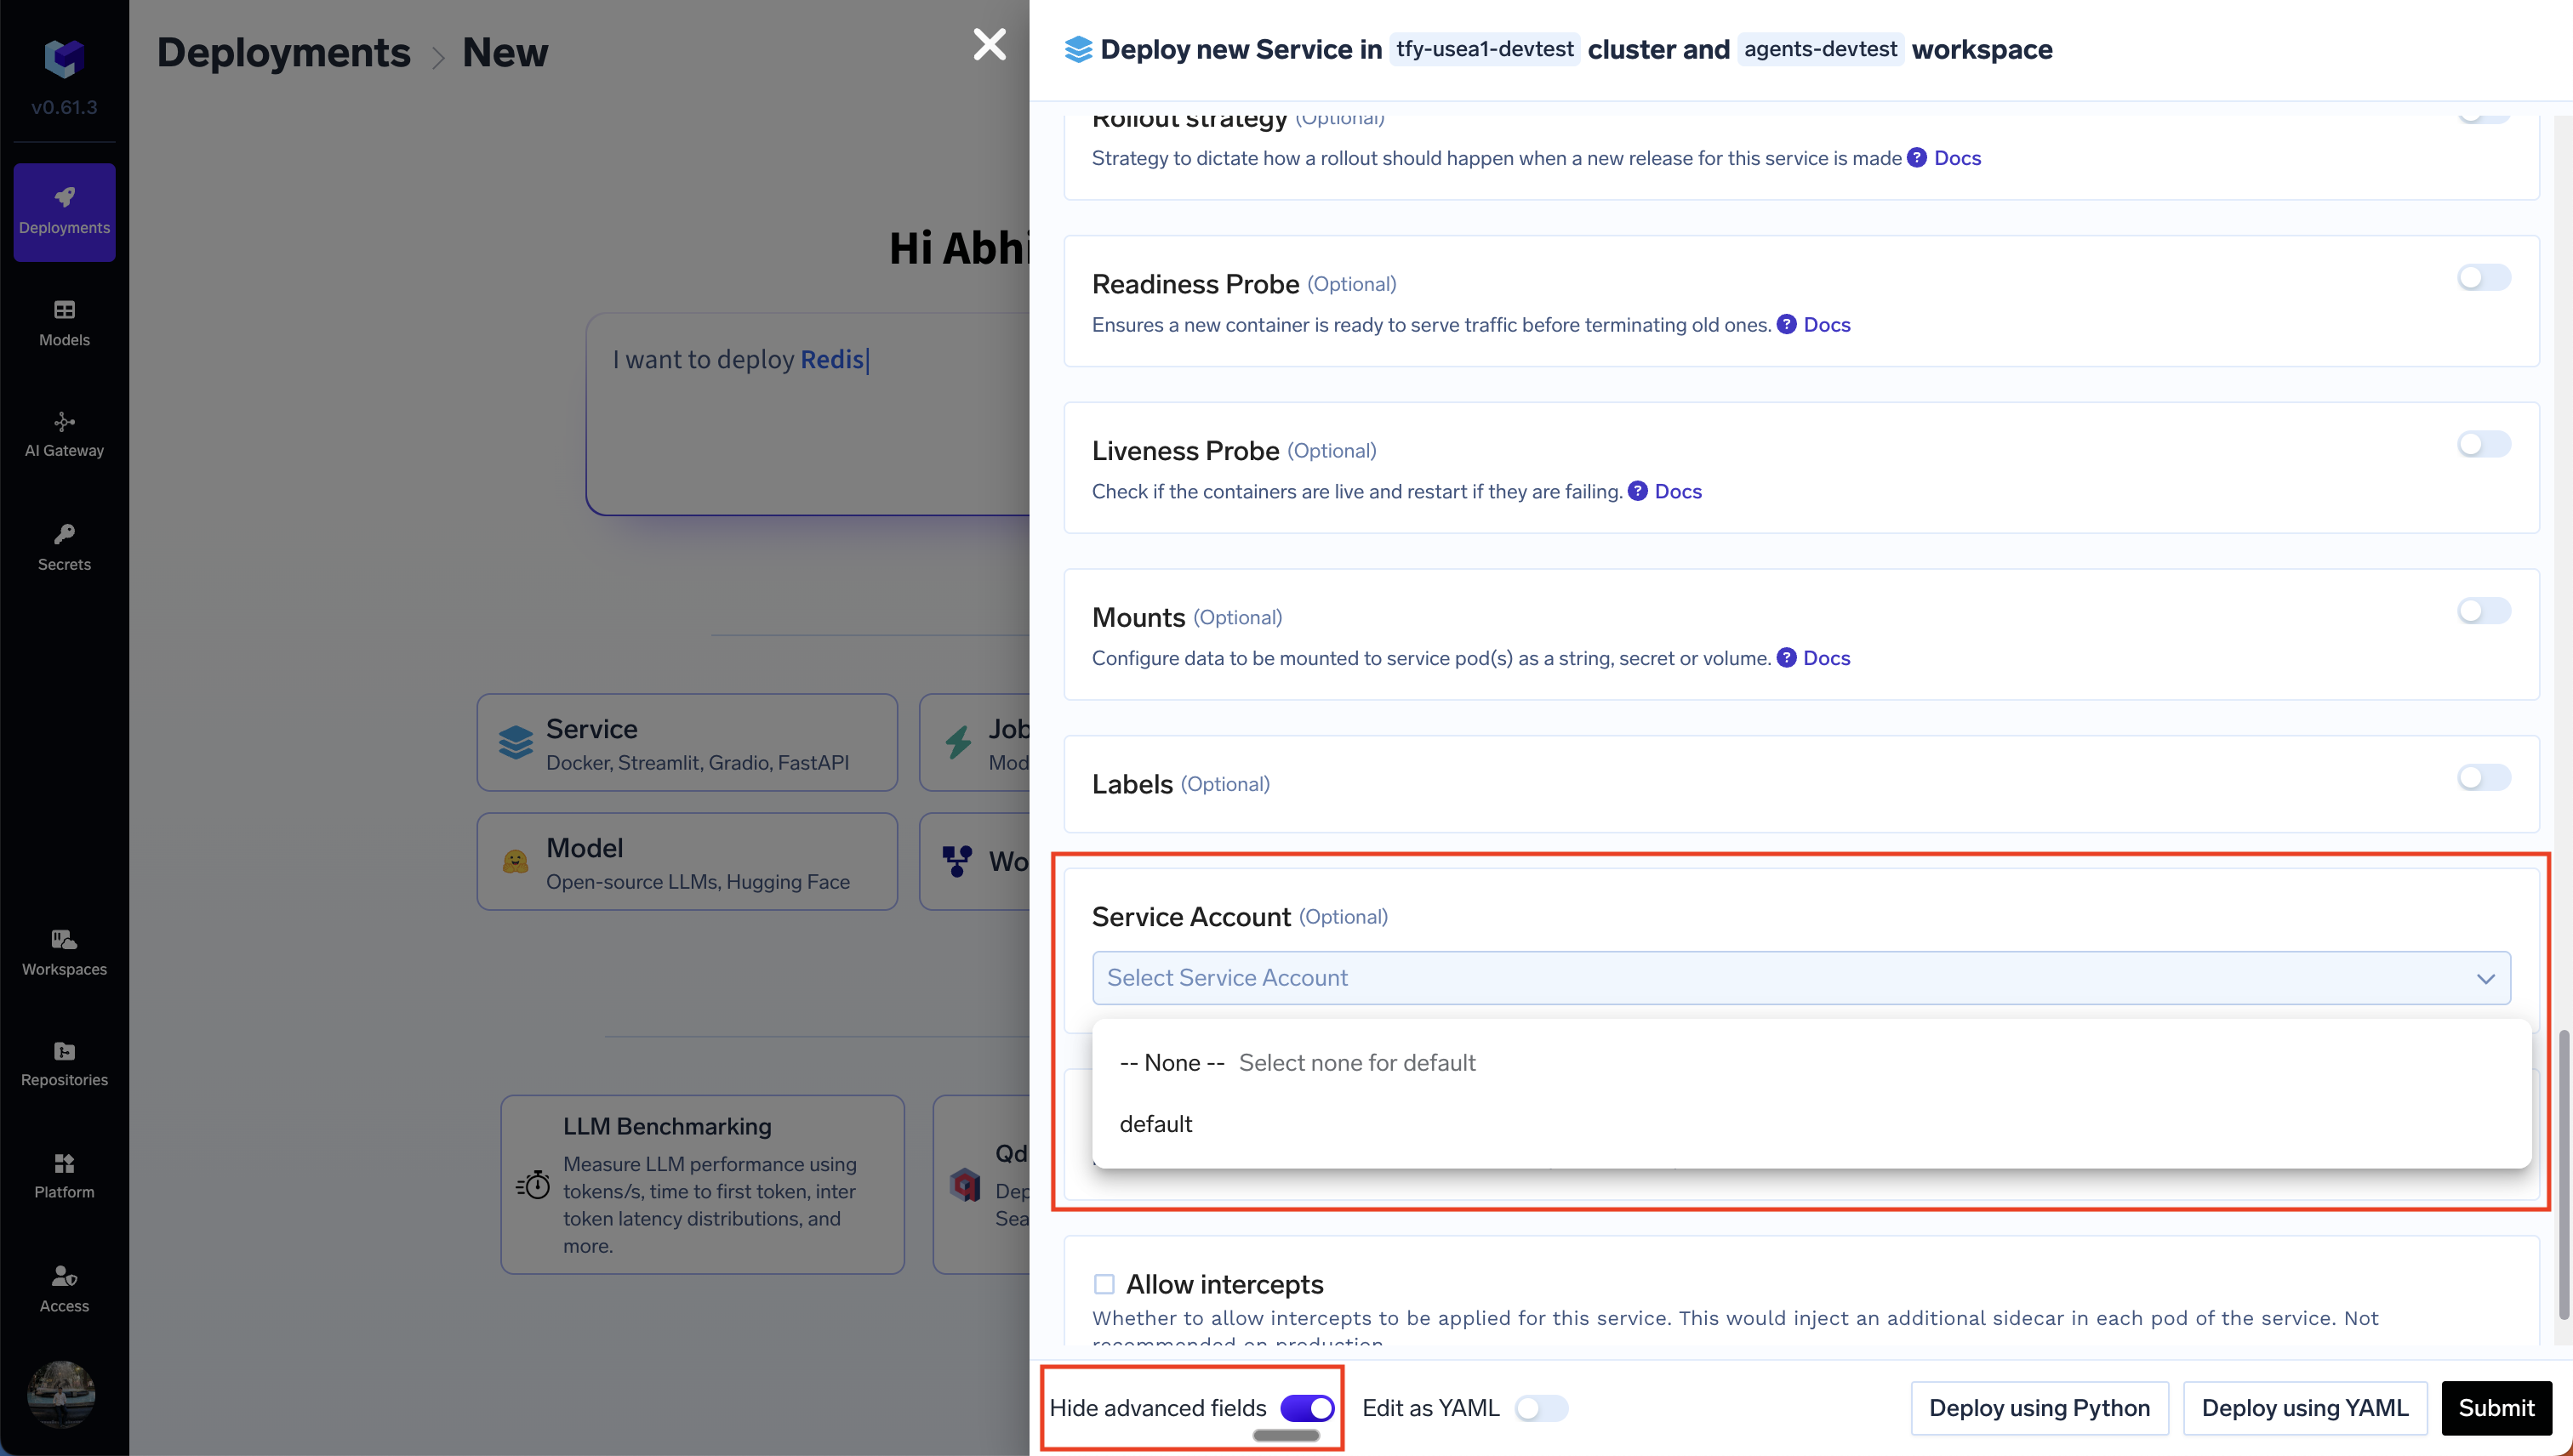
Task: Open Workspaces in the sidebar
Action: (x=64, y=953)
